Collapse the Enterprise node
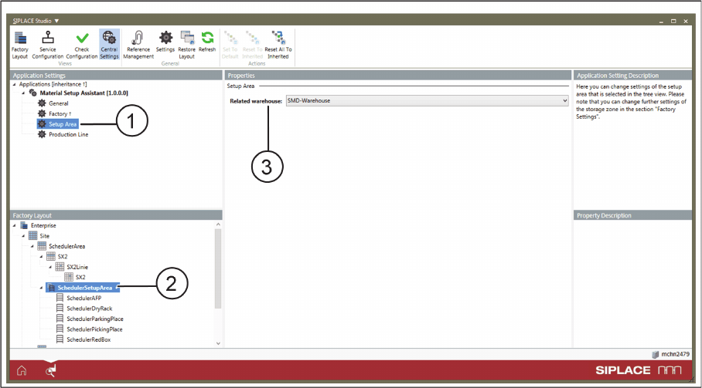This screenshot has height=388, width=702. point(15,226)
